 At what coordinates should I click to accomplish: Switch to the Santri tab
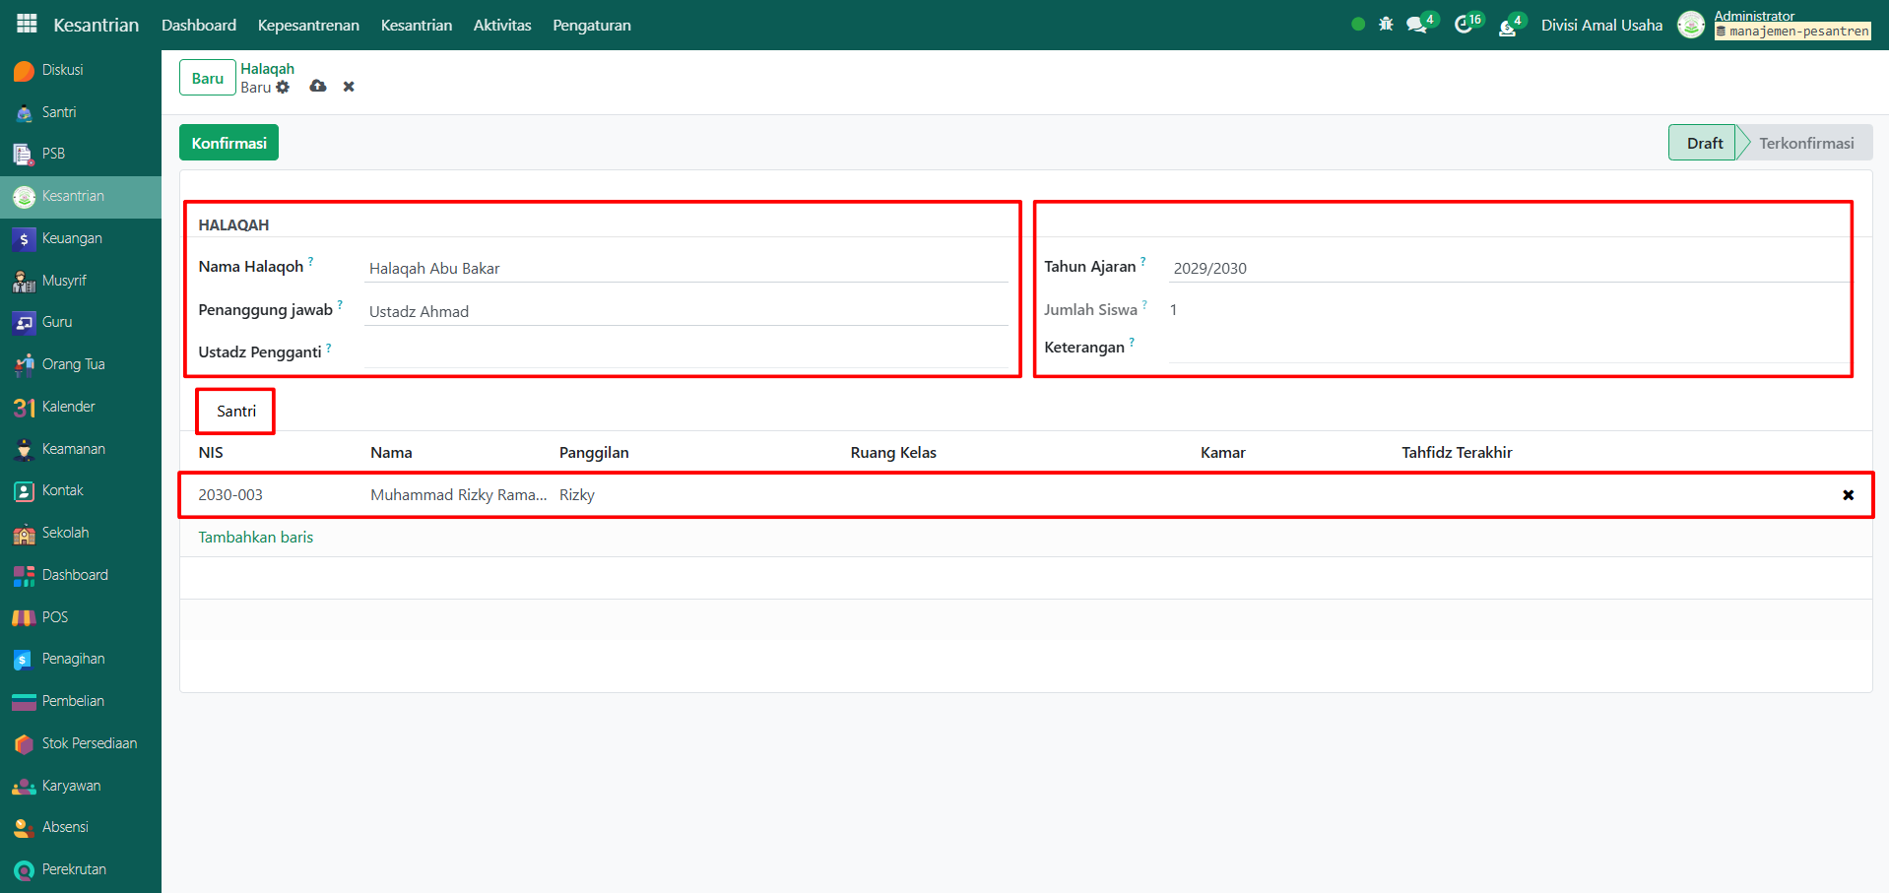(236, 411)
